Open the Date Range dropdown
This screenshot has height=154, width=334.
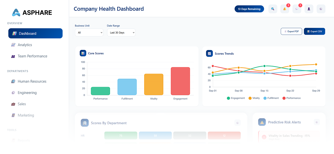point(121,32)
